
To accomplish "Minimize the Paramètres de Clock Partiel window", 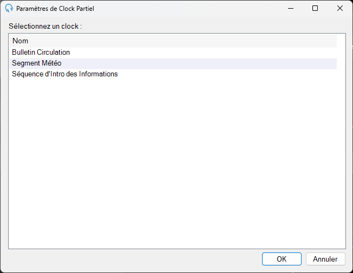I will click(x=291, y=8).
